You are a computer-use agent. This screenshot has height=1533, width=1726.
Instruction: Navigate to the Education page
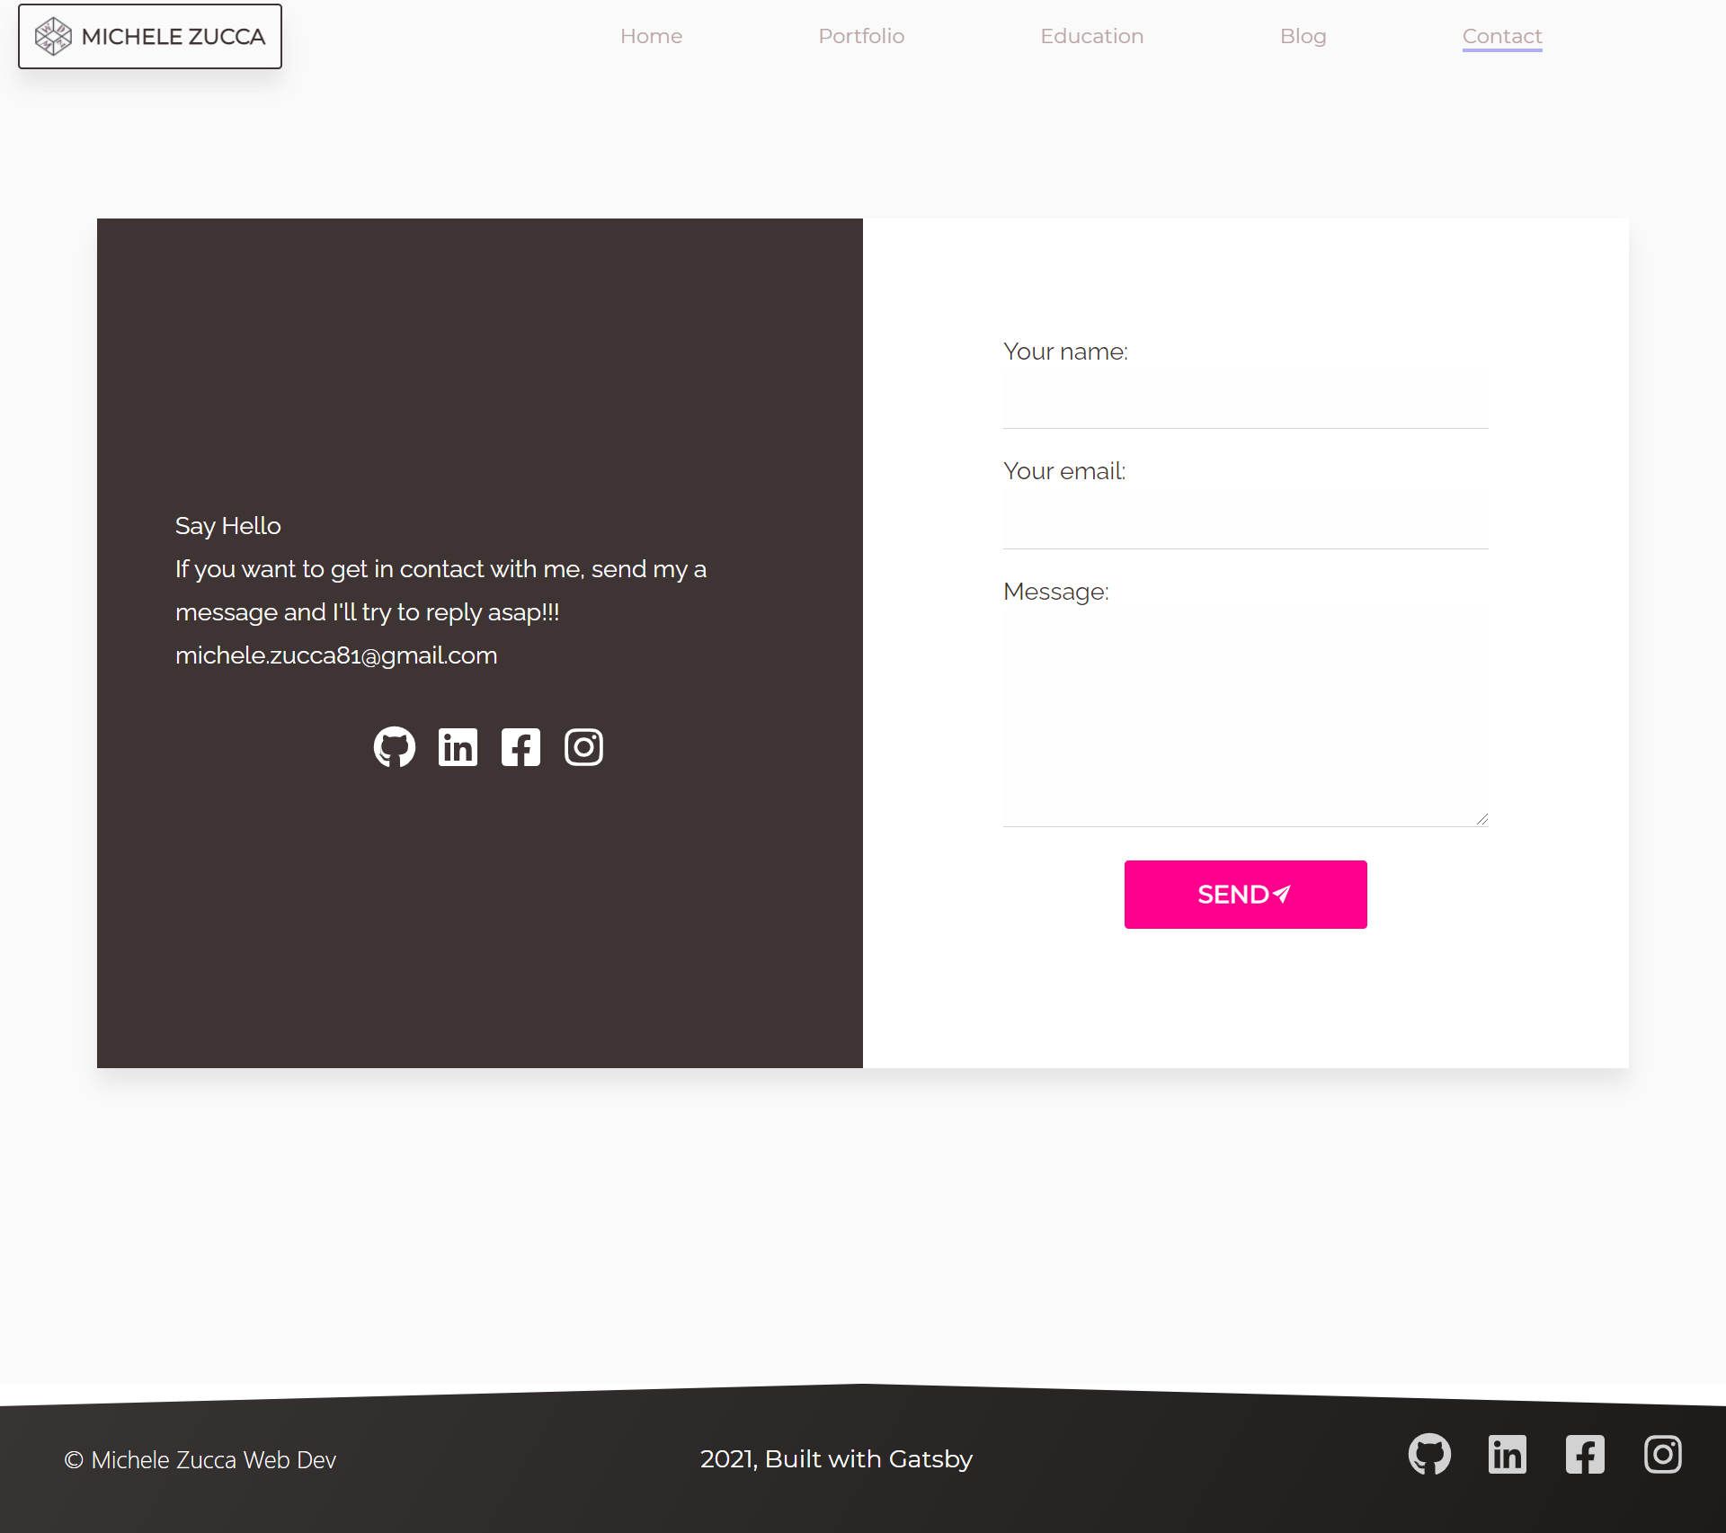[1091, 36]
